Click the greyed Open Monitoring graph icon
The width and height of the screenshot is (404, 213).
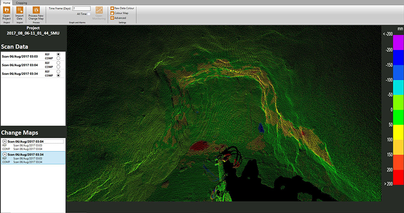(99, 10)
